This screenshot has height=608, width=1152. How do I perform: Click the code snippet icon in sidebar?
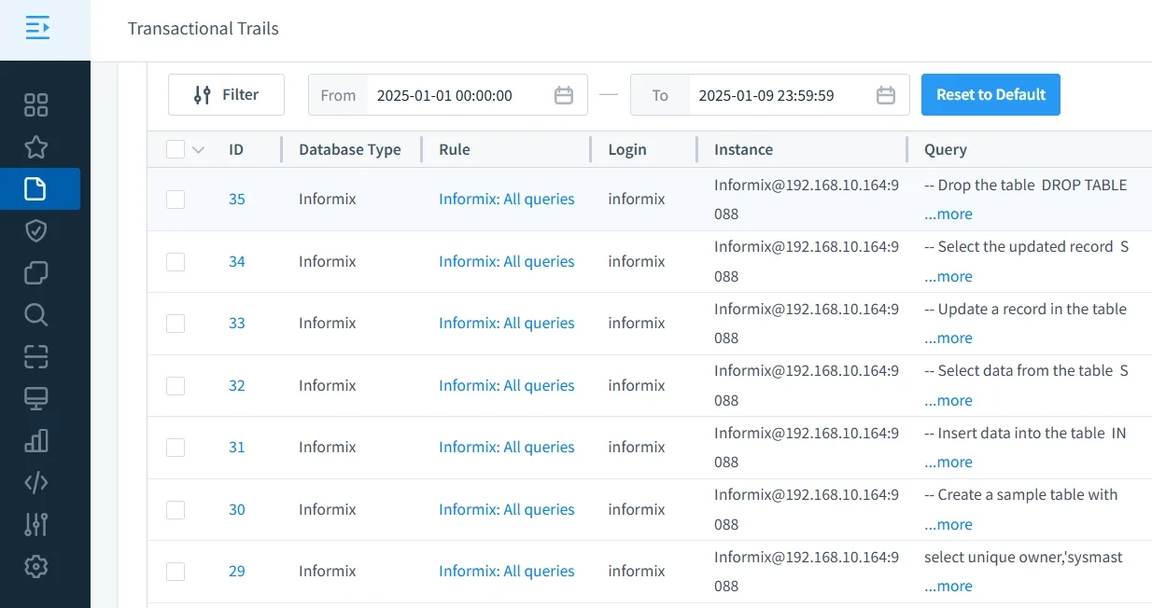pyautogui.click(x=35, y=482)
